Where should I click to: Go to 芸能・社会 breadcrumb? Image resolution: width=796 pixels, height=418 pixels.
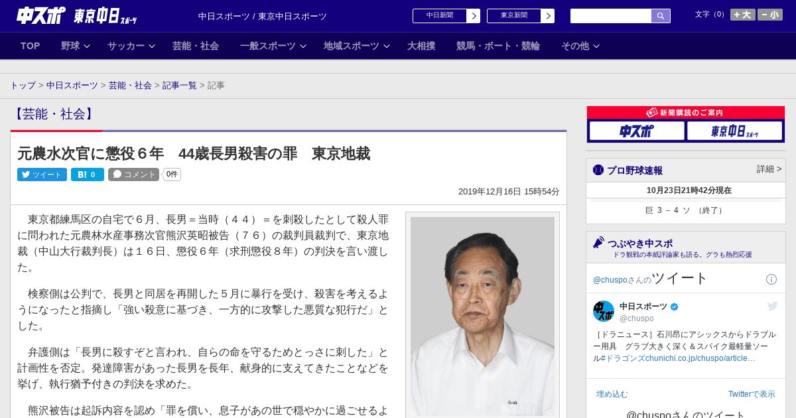point(130,86)
